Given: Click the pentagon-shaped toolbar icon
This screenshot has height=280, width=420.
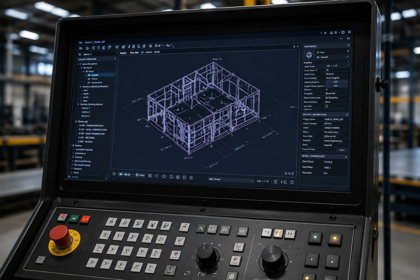Looking at the screenshot, I should [x=150, y=46].
